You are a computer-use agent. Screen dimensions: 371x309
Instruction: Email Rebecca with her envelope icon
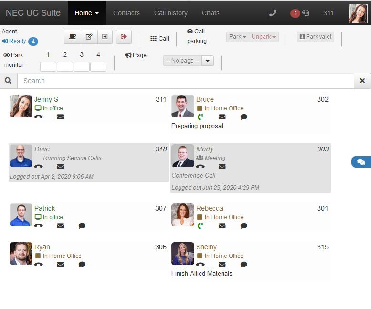222,225
